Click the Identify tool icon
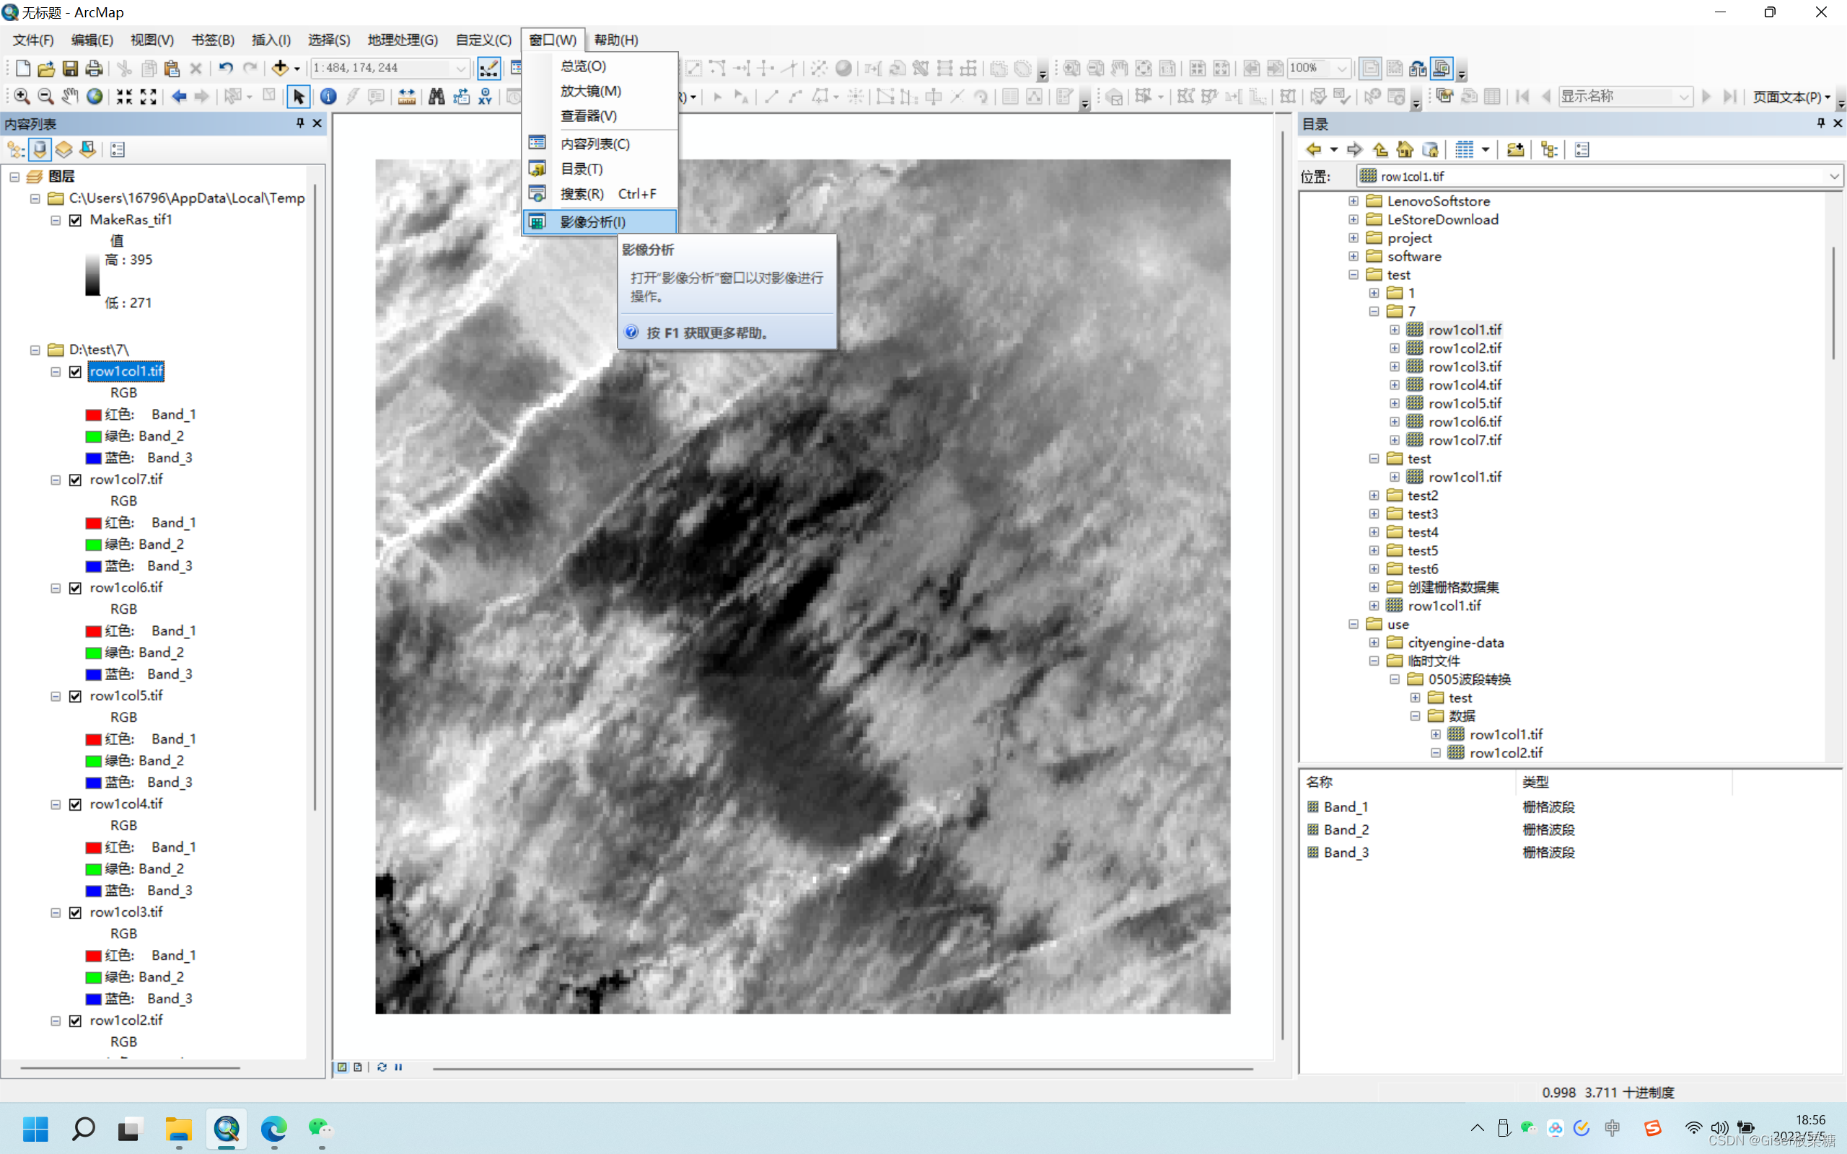This screenshot has height=1154, width=1847. pyautogui.click(x=328, y=96)
